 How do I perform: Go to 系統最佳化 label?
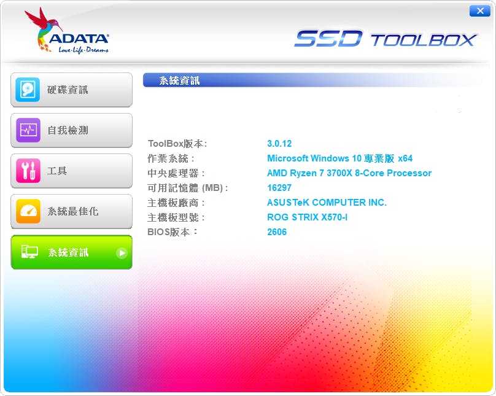tap(73, 211)
